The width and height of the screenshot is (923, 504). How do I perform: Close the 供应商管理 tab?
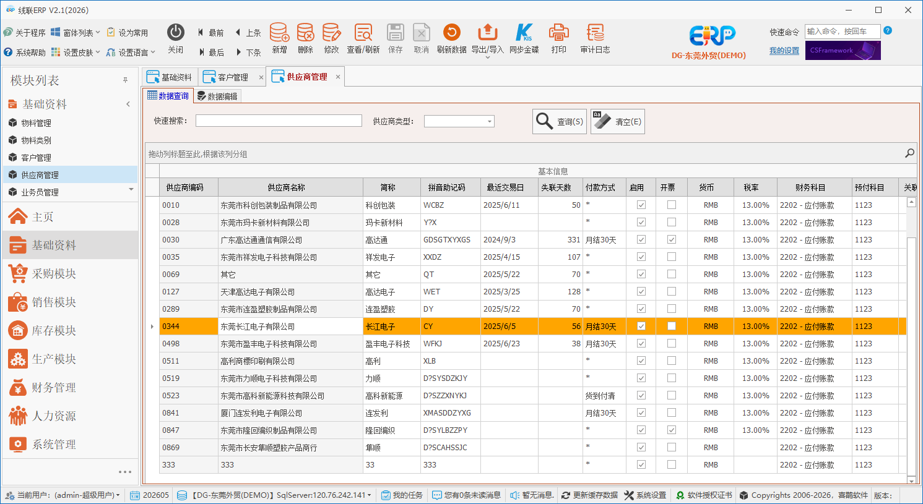pos(337,77)
